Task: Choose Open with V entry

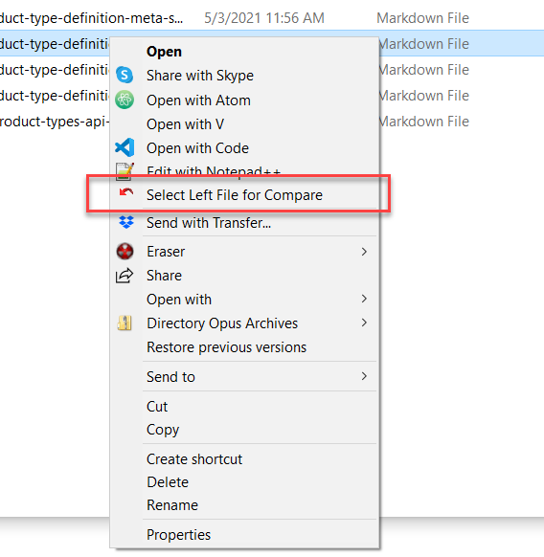Action: [185, 124]
